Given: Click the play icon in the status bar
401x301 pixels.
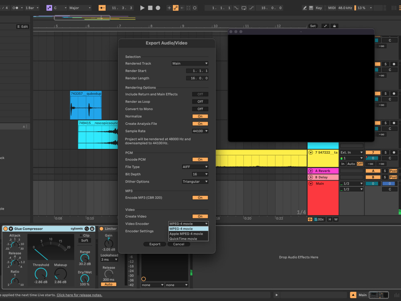Looking at the screenshot, I should [x=276, y=295].
